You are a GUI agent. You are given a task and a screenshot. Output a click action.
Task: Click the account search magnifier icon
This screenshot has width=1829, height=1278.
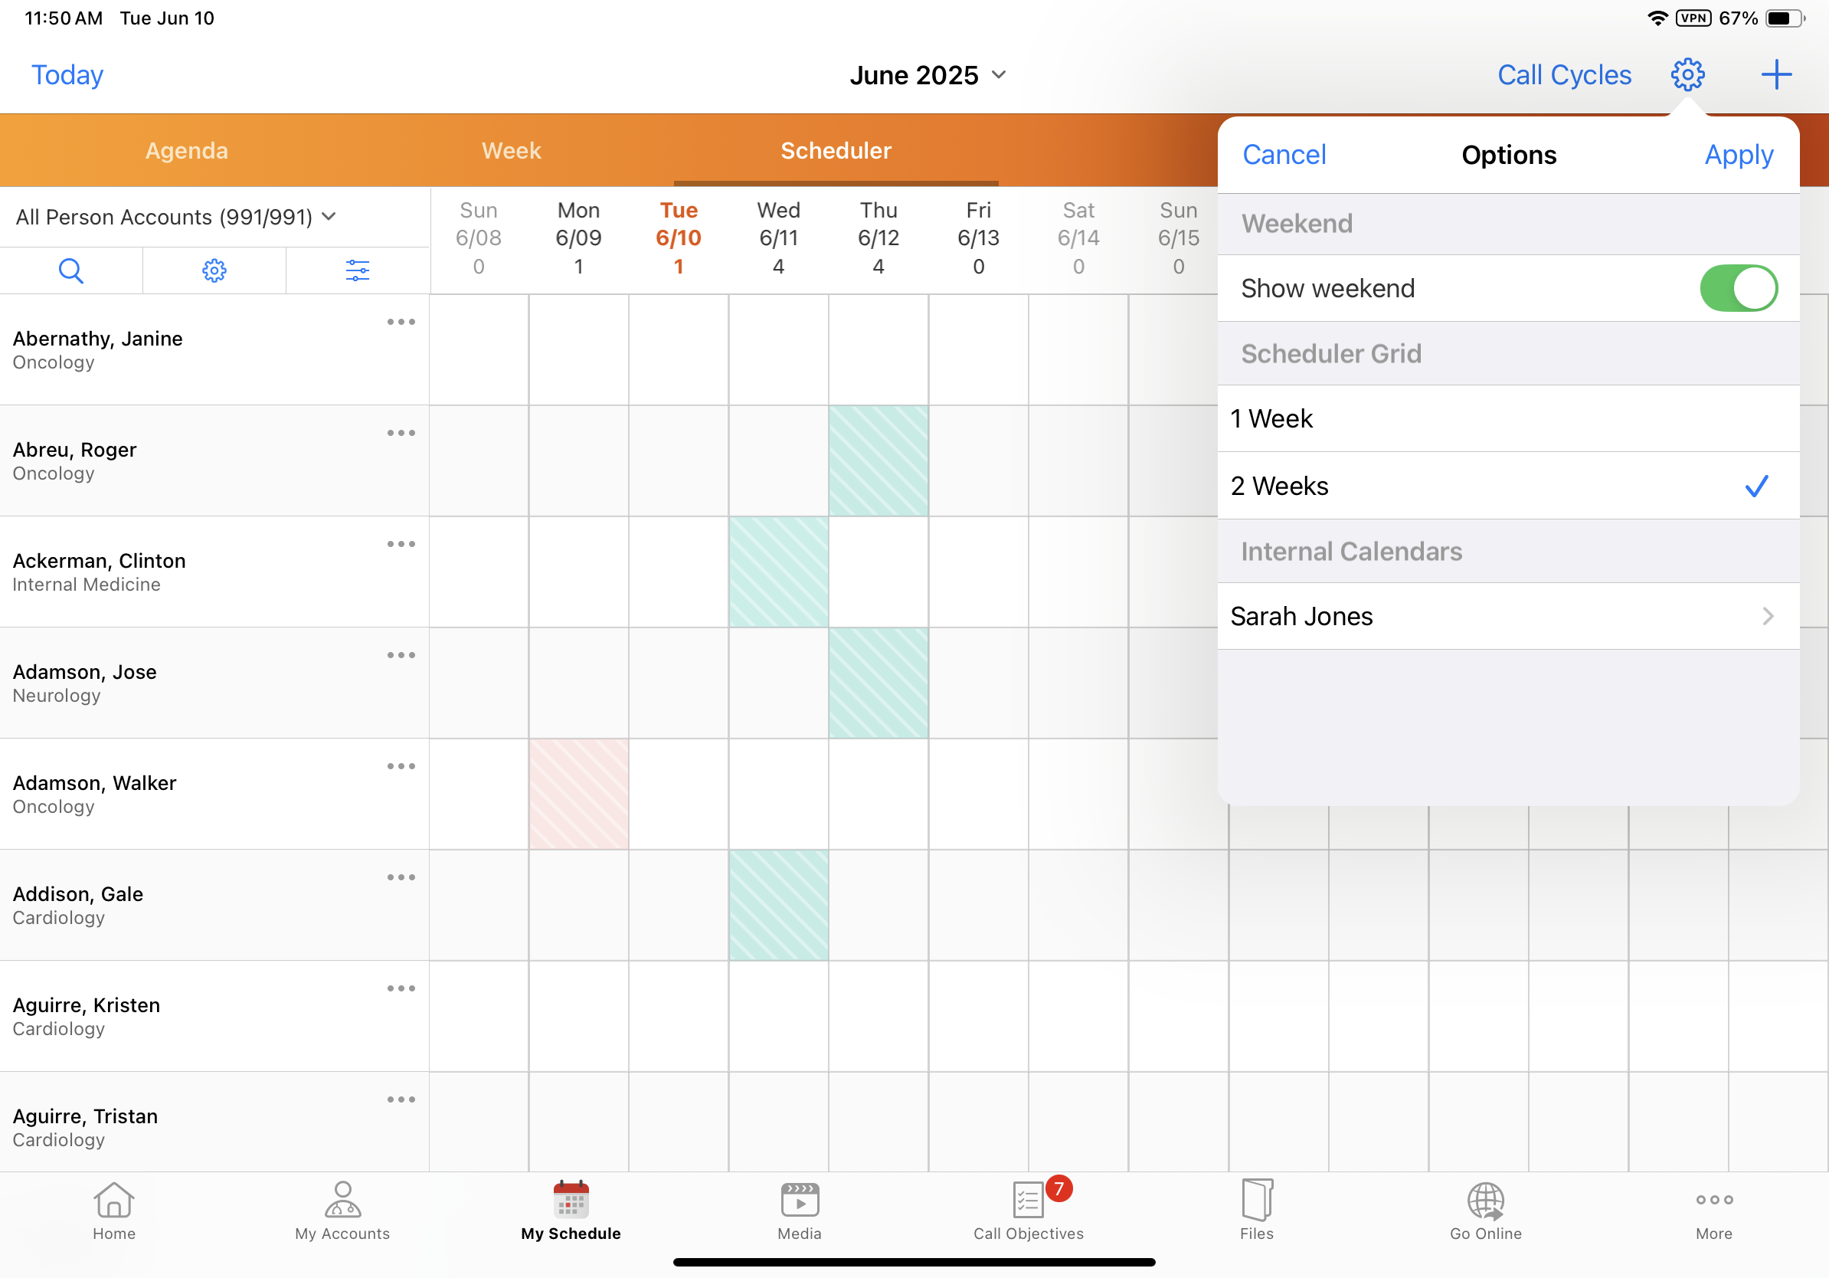tap(71, 271)
